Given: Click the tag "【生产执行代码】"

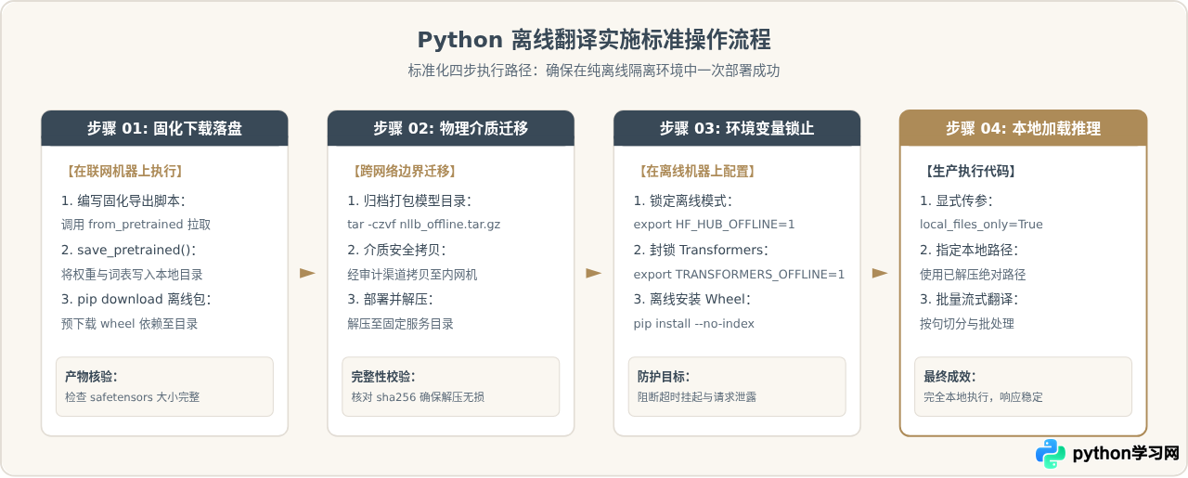Looking at the screenshot, I should point(968,172).
